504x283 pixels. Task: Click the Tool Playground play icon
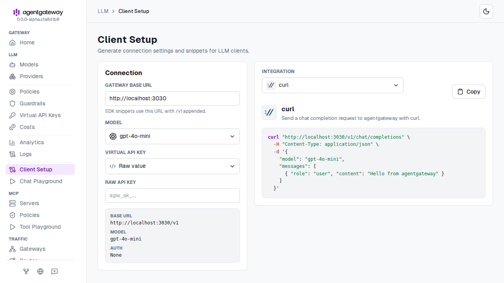13,227
